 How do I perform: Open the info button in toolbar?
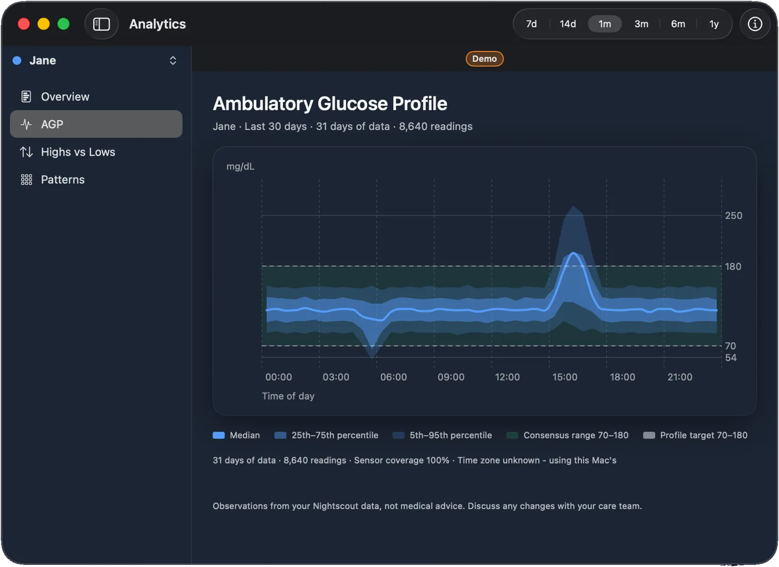[755, 24]
